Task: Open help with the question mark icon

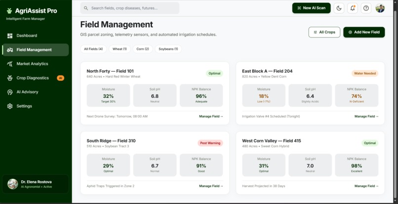Action: coord(366,8)
